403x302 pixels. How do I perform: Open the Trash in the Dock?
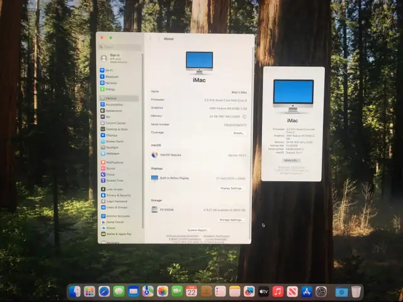(356, 292)
